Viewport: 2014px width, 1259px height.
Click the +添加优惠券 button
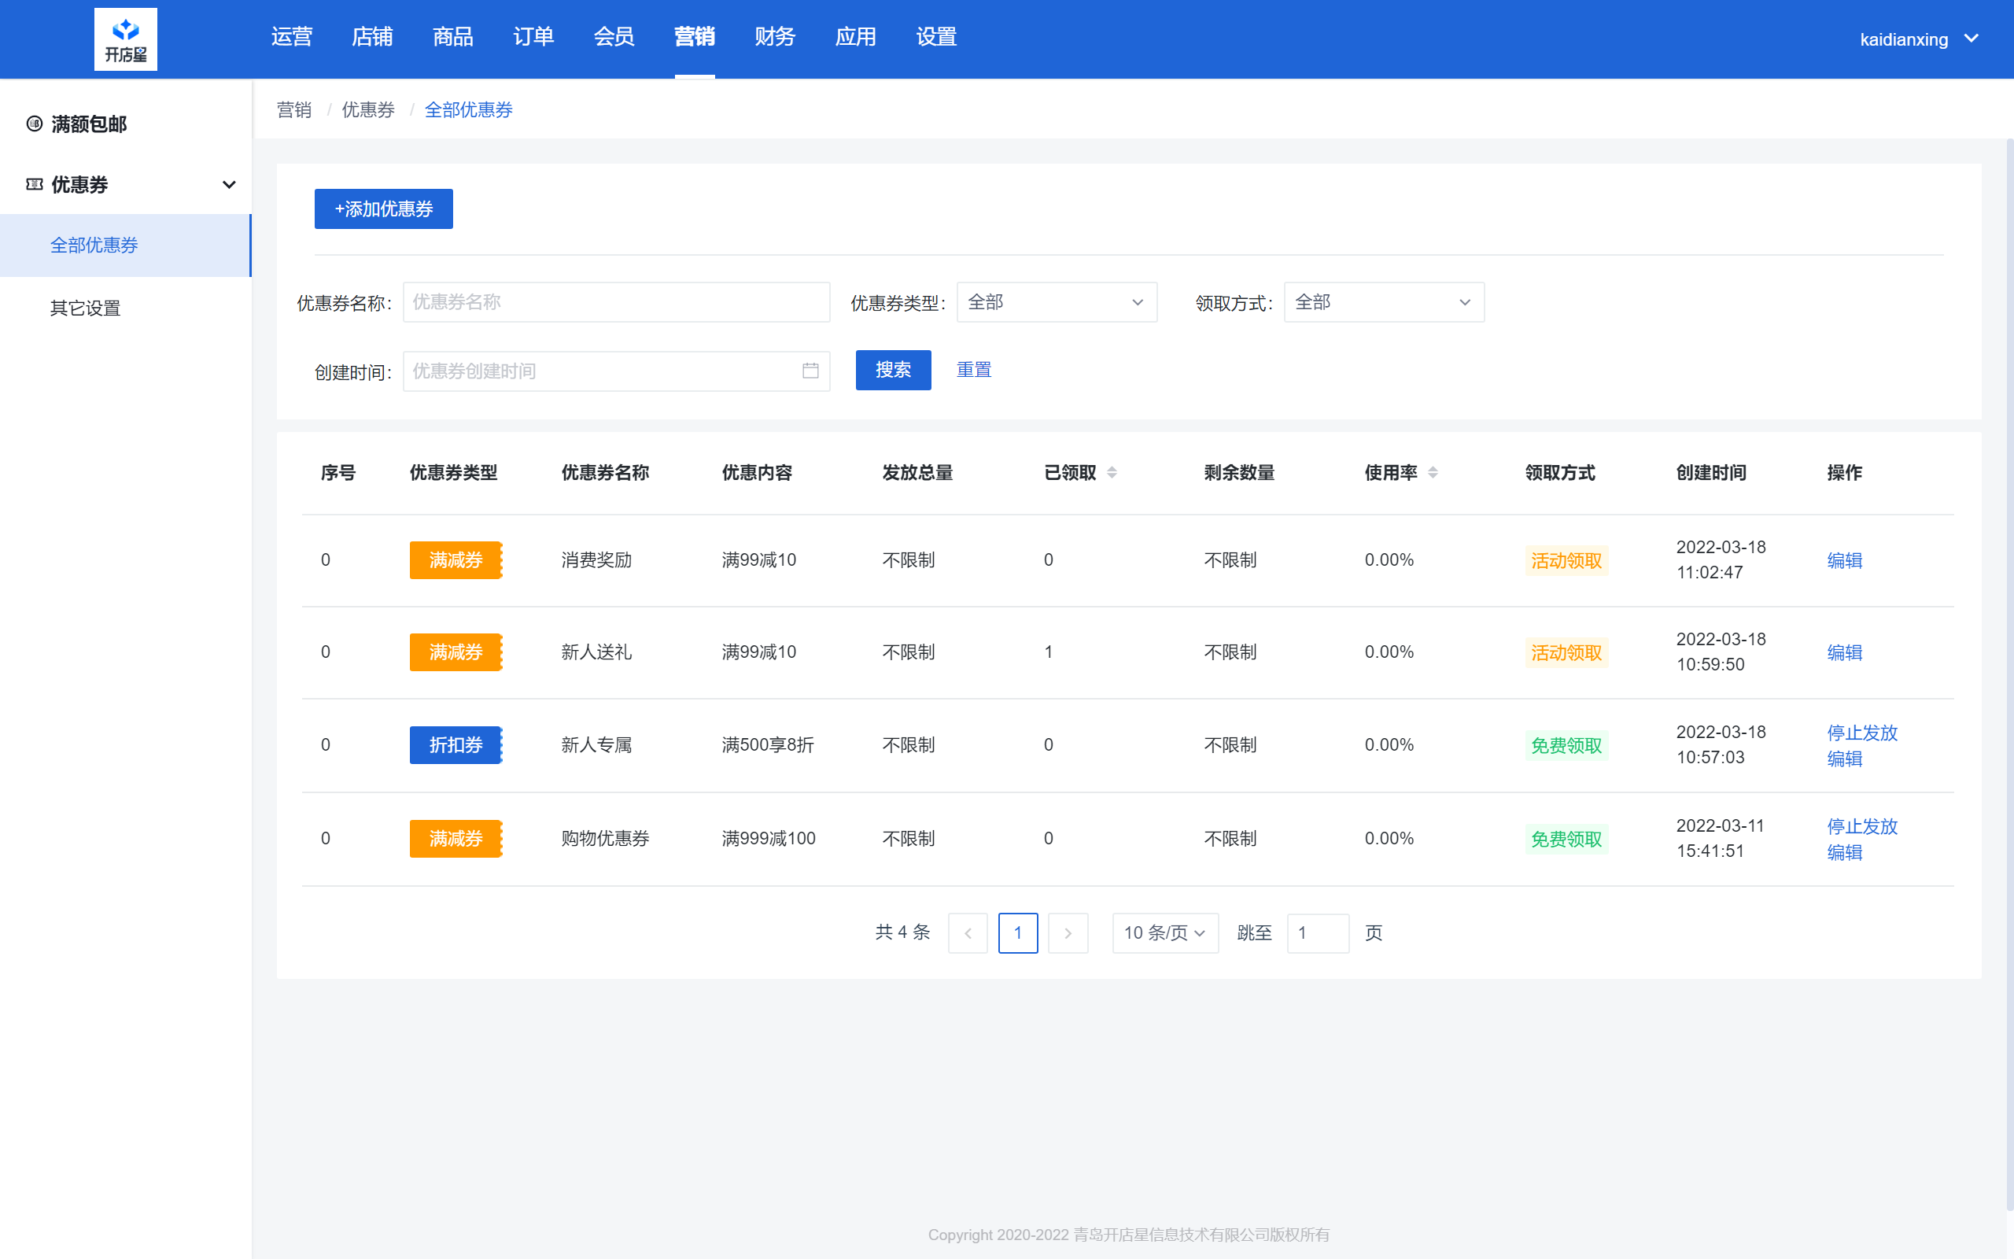coord(384,209)
